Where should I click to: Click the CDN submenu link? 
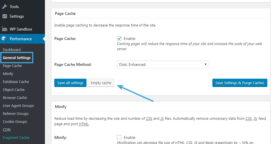[x=6, y=129]
